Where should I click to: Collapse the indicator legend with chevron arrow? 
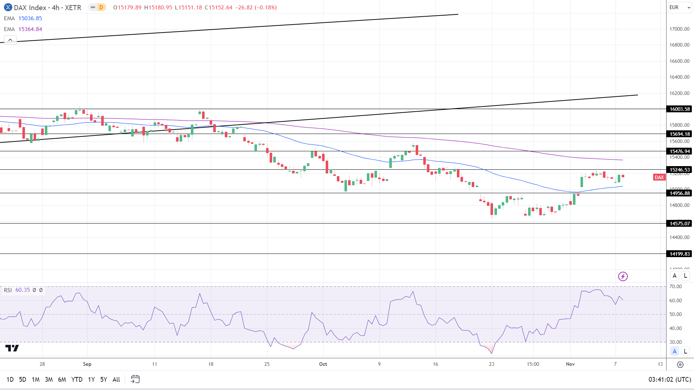click(10, 40)
